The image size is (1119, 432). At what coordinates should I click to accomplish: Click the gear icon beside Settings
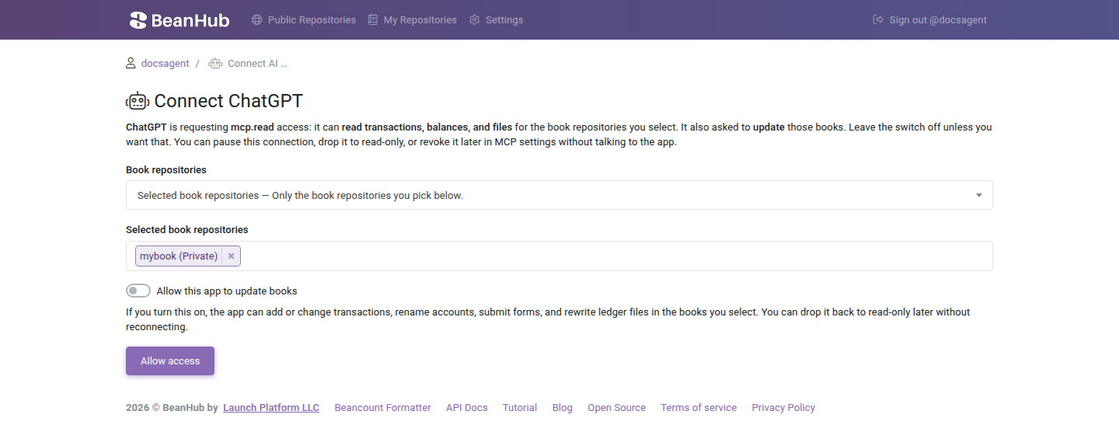click(x=475, y=20)
